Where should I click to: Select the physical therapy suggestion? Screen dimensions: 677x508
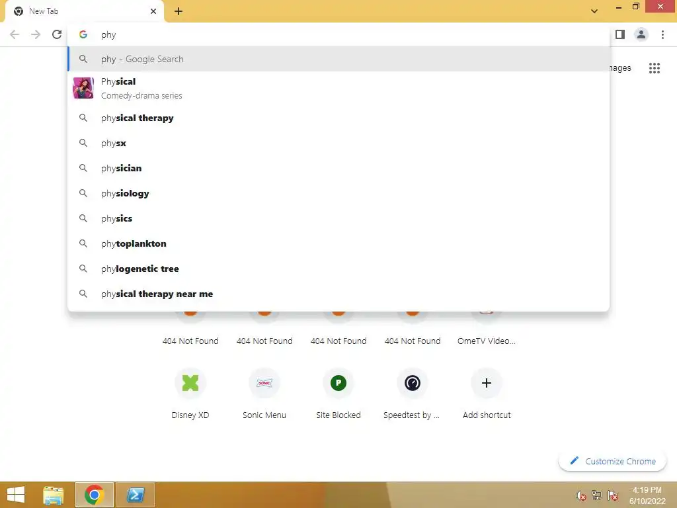(338, 118)
